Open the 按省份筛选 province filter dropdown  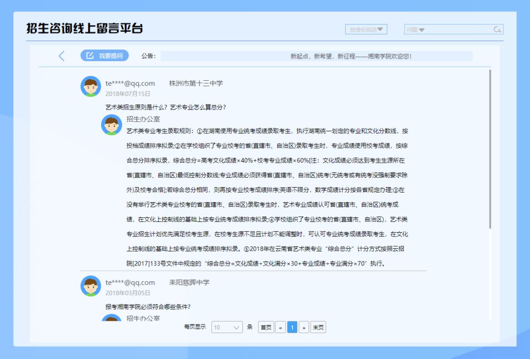coord(366,29)
